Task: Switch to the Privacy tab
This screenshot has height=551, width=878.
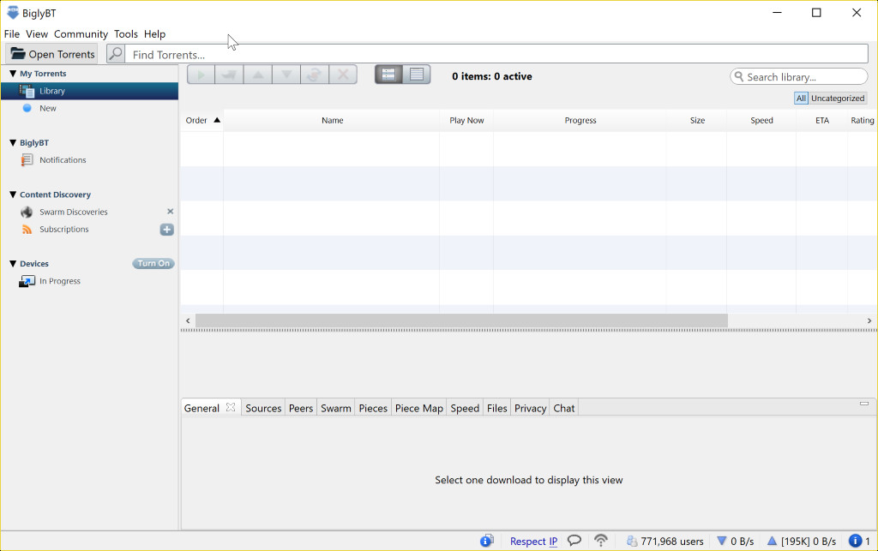Action: click(530, 408)
